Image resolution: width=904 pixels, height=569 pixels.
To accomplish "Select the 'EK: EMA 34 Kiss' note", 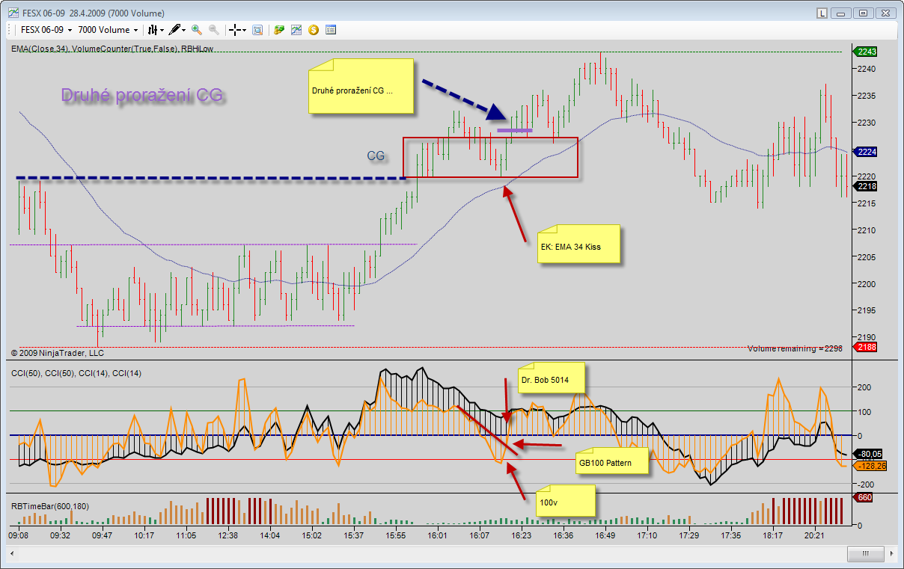I will [x=578, y=244].
